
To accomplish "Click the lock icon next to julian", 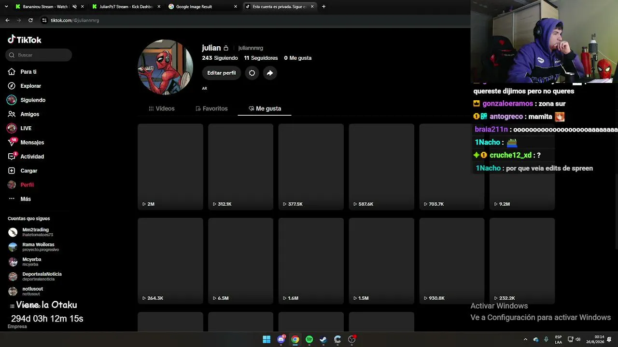I will click(226, 48).
